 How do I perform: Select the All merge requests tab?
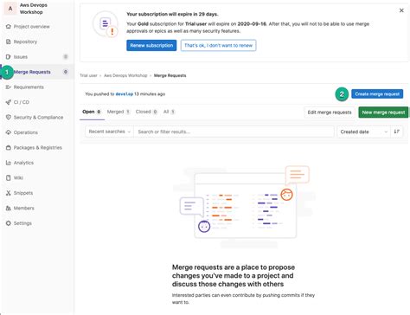tap(169, 112)
